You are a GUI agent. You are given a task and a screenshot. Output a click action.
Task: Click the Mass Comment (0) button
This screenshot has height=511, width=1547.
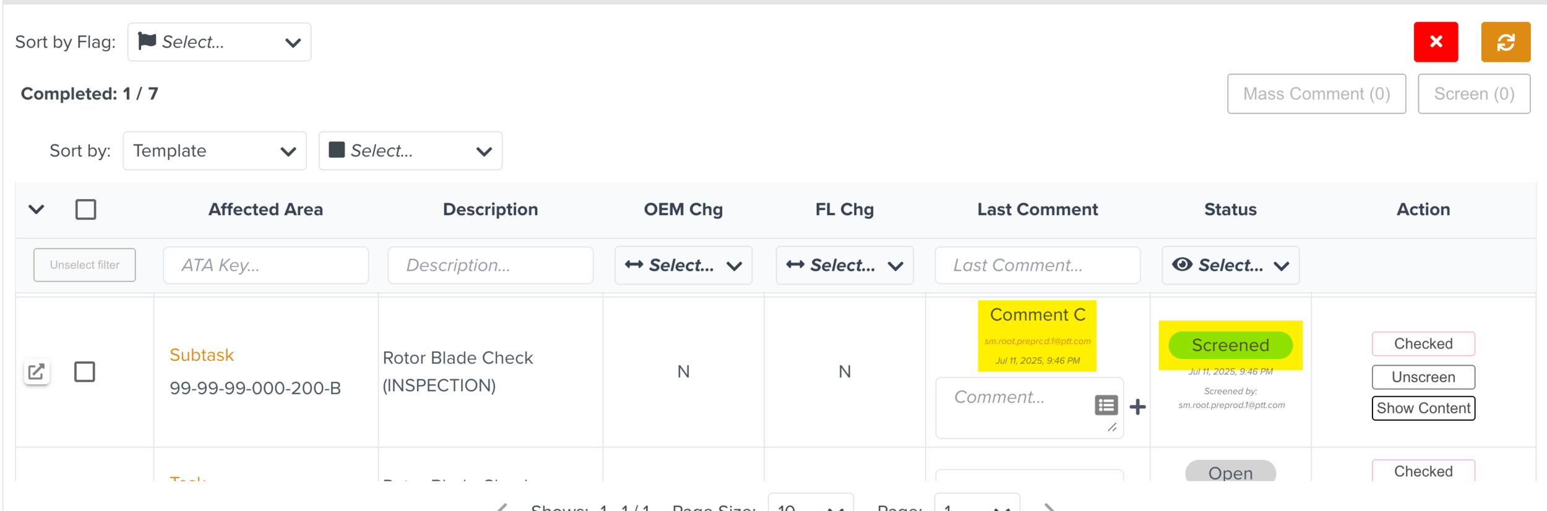click(x=1316, y=94)
